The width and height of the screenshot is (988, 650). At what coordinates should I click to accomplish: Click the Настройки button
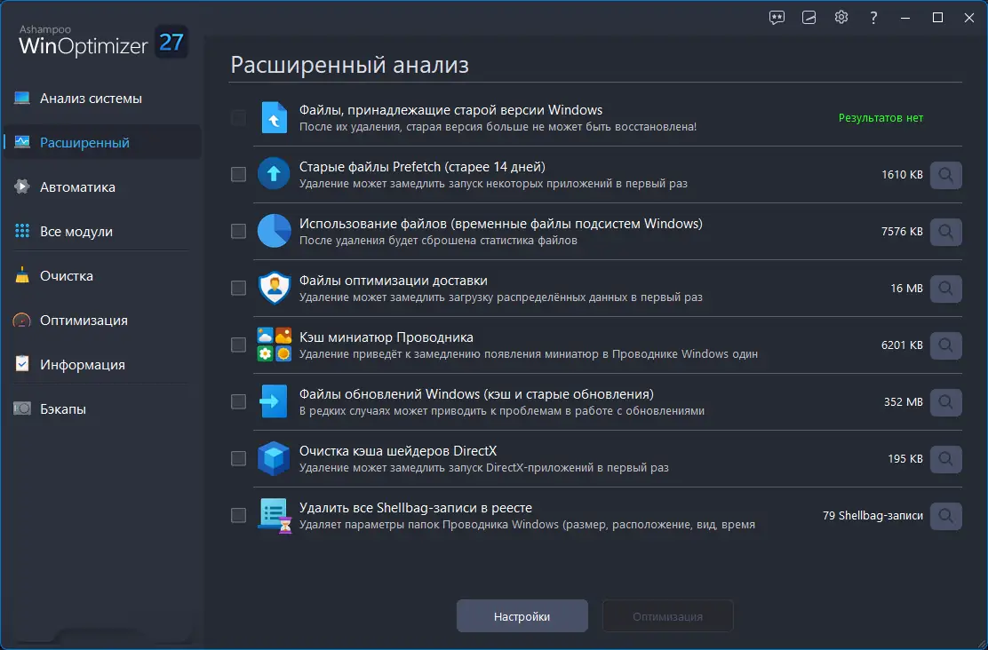522,615
